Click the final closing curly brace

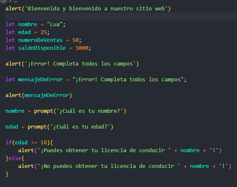point(7,174)
